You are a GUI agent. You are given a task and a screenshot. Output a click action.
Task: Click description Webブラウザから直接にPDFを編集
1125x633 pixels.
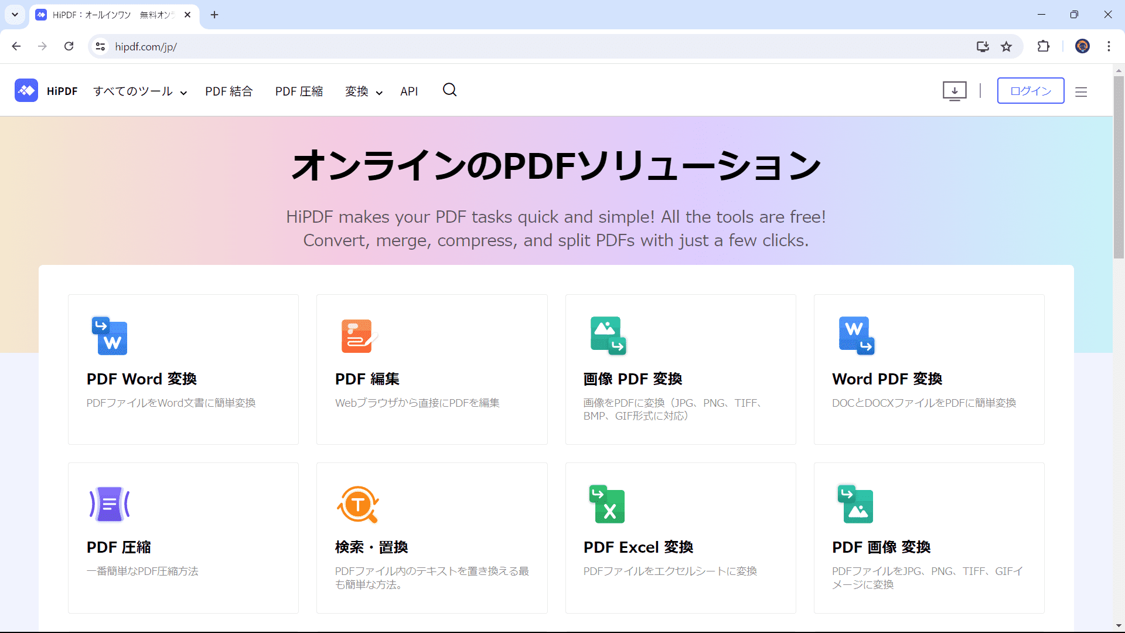(x=417, y=403)
